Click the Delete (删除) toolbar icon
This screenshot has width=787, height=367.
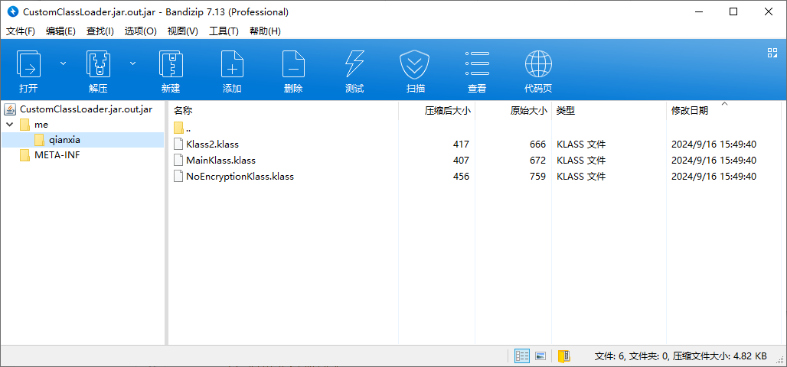click(293, 65)
